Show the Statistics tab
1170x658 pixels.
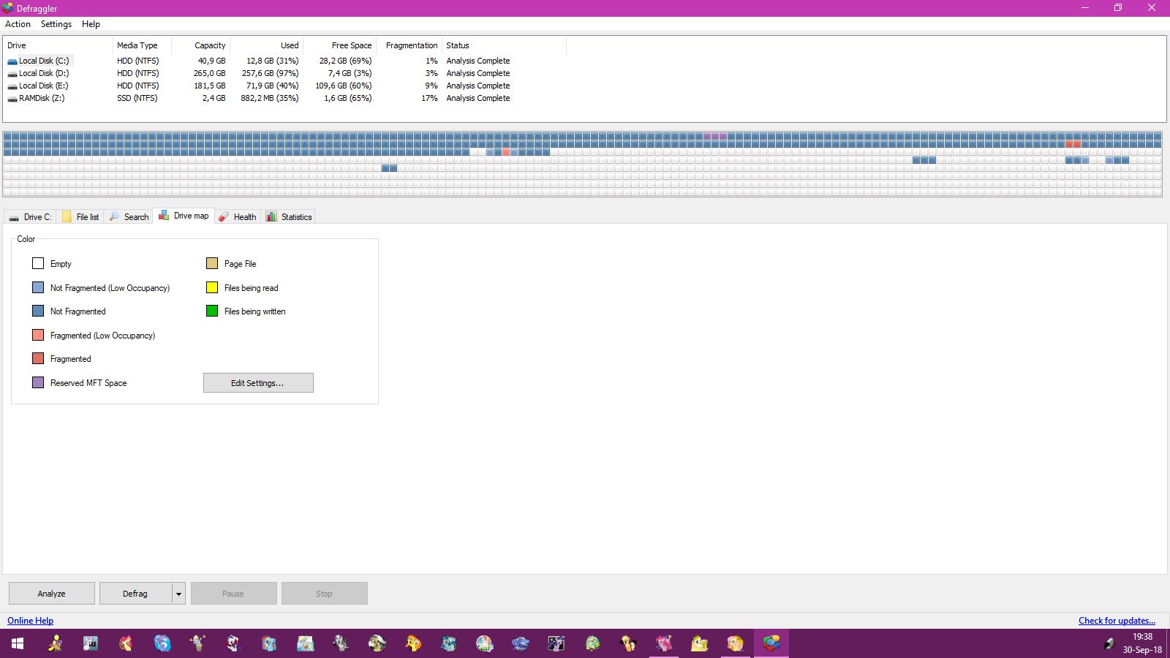point(289,217)
